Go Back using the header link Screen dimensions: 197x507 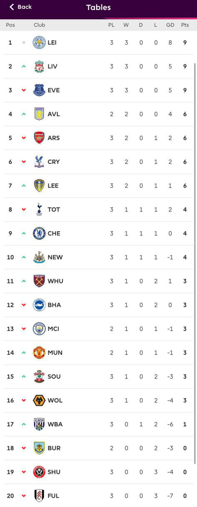pos(20,7)
